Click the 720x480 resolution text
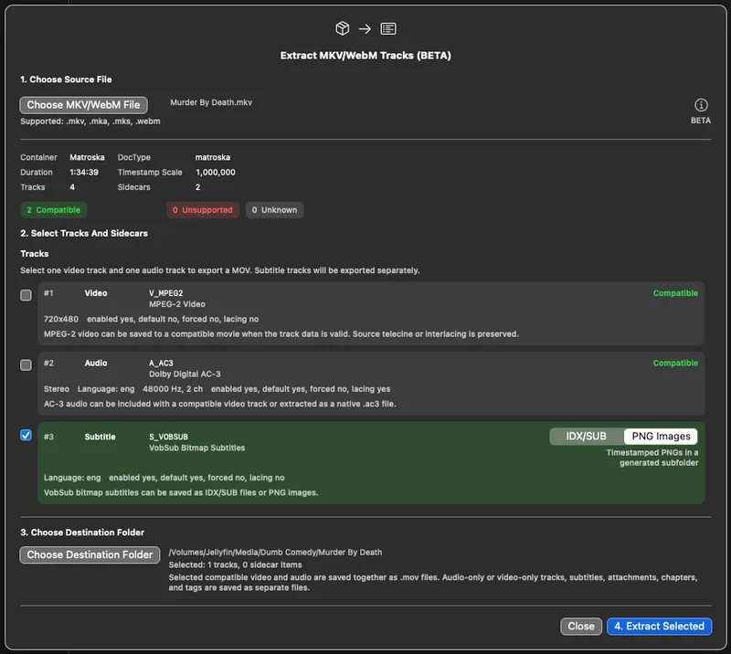731x654 pixels. click(61, 320)
